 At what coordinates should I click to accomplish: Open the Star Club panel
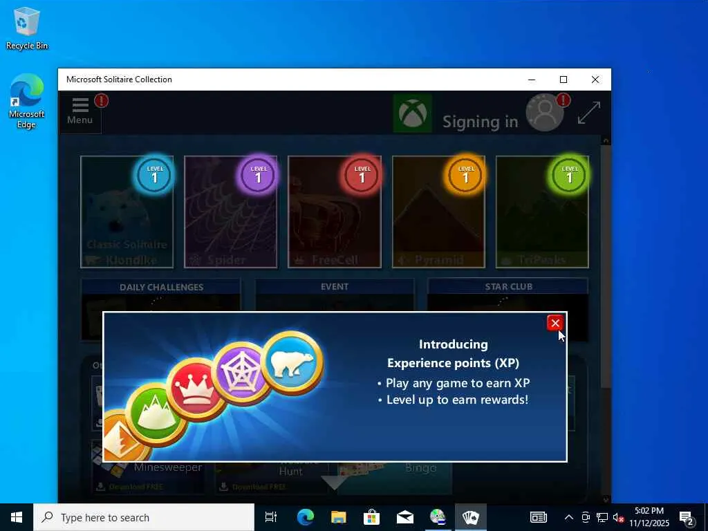(x=508, y=295)
